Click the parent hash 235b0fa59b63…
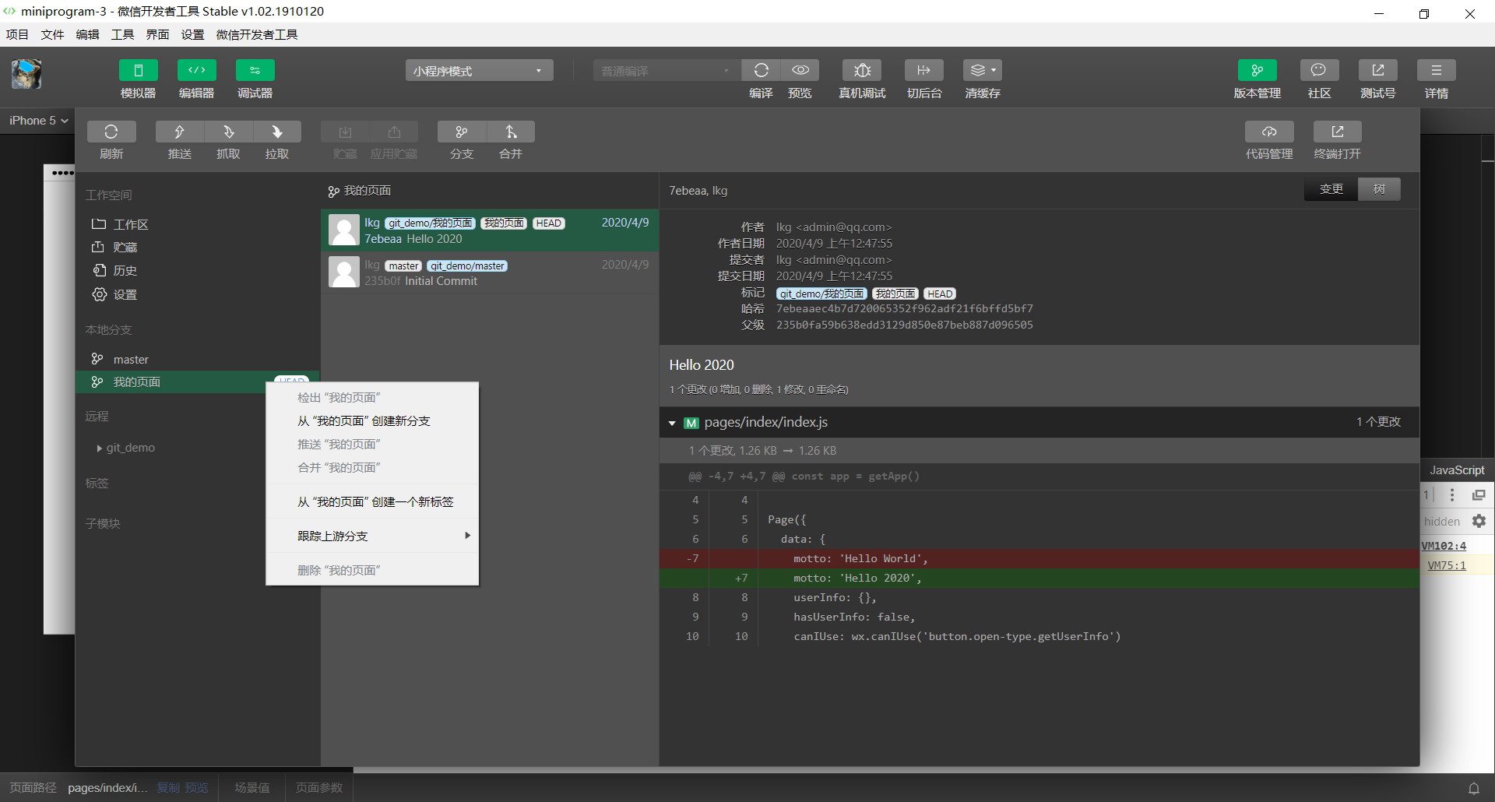 click(905, 325)
